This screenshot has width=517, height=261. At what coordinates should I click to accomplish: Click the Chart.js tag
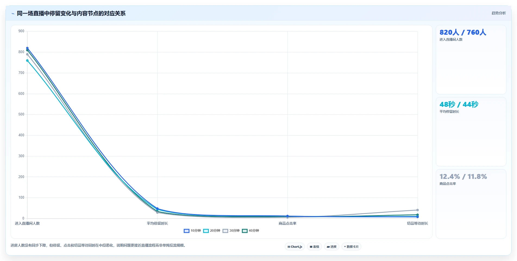click(295, 247)
